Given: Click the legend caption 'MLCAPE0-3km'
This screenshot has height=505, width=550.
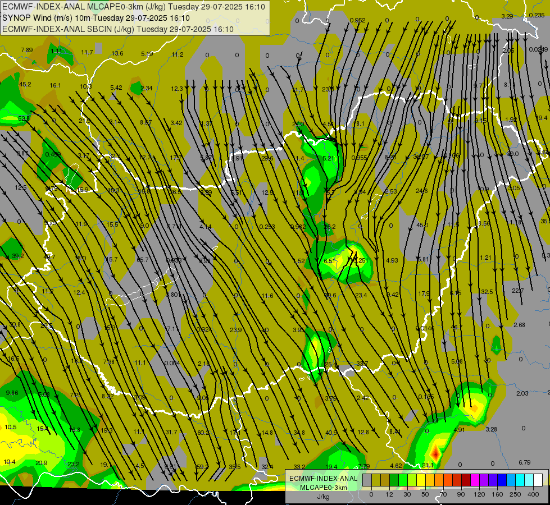Looking at the screenshot, I should click(324, 488).
